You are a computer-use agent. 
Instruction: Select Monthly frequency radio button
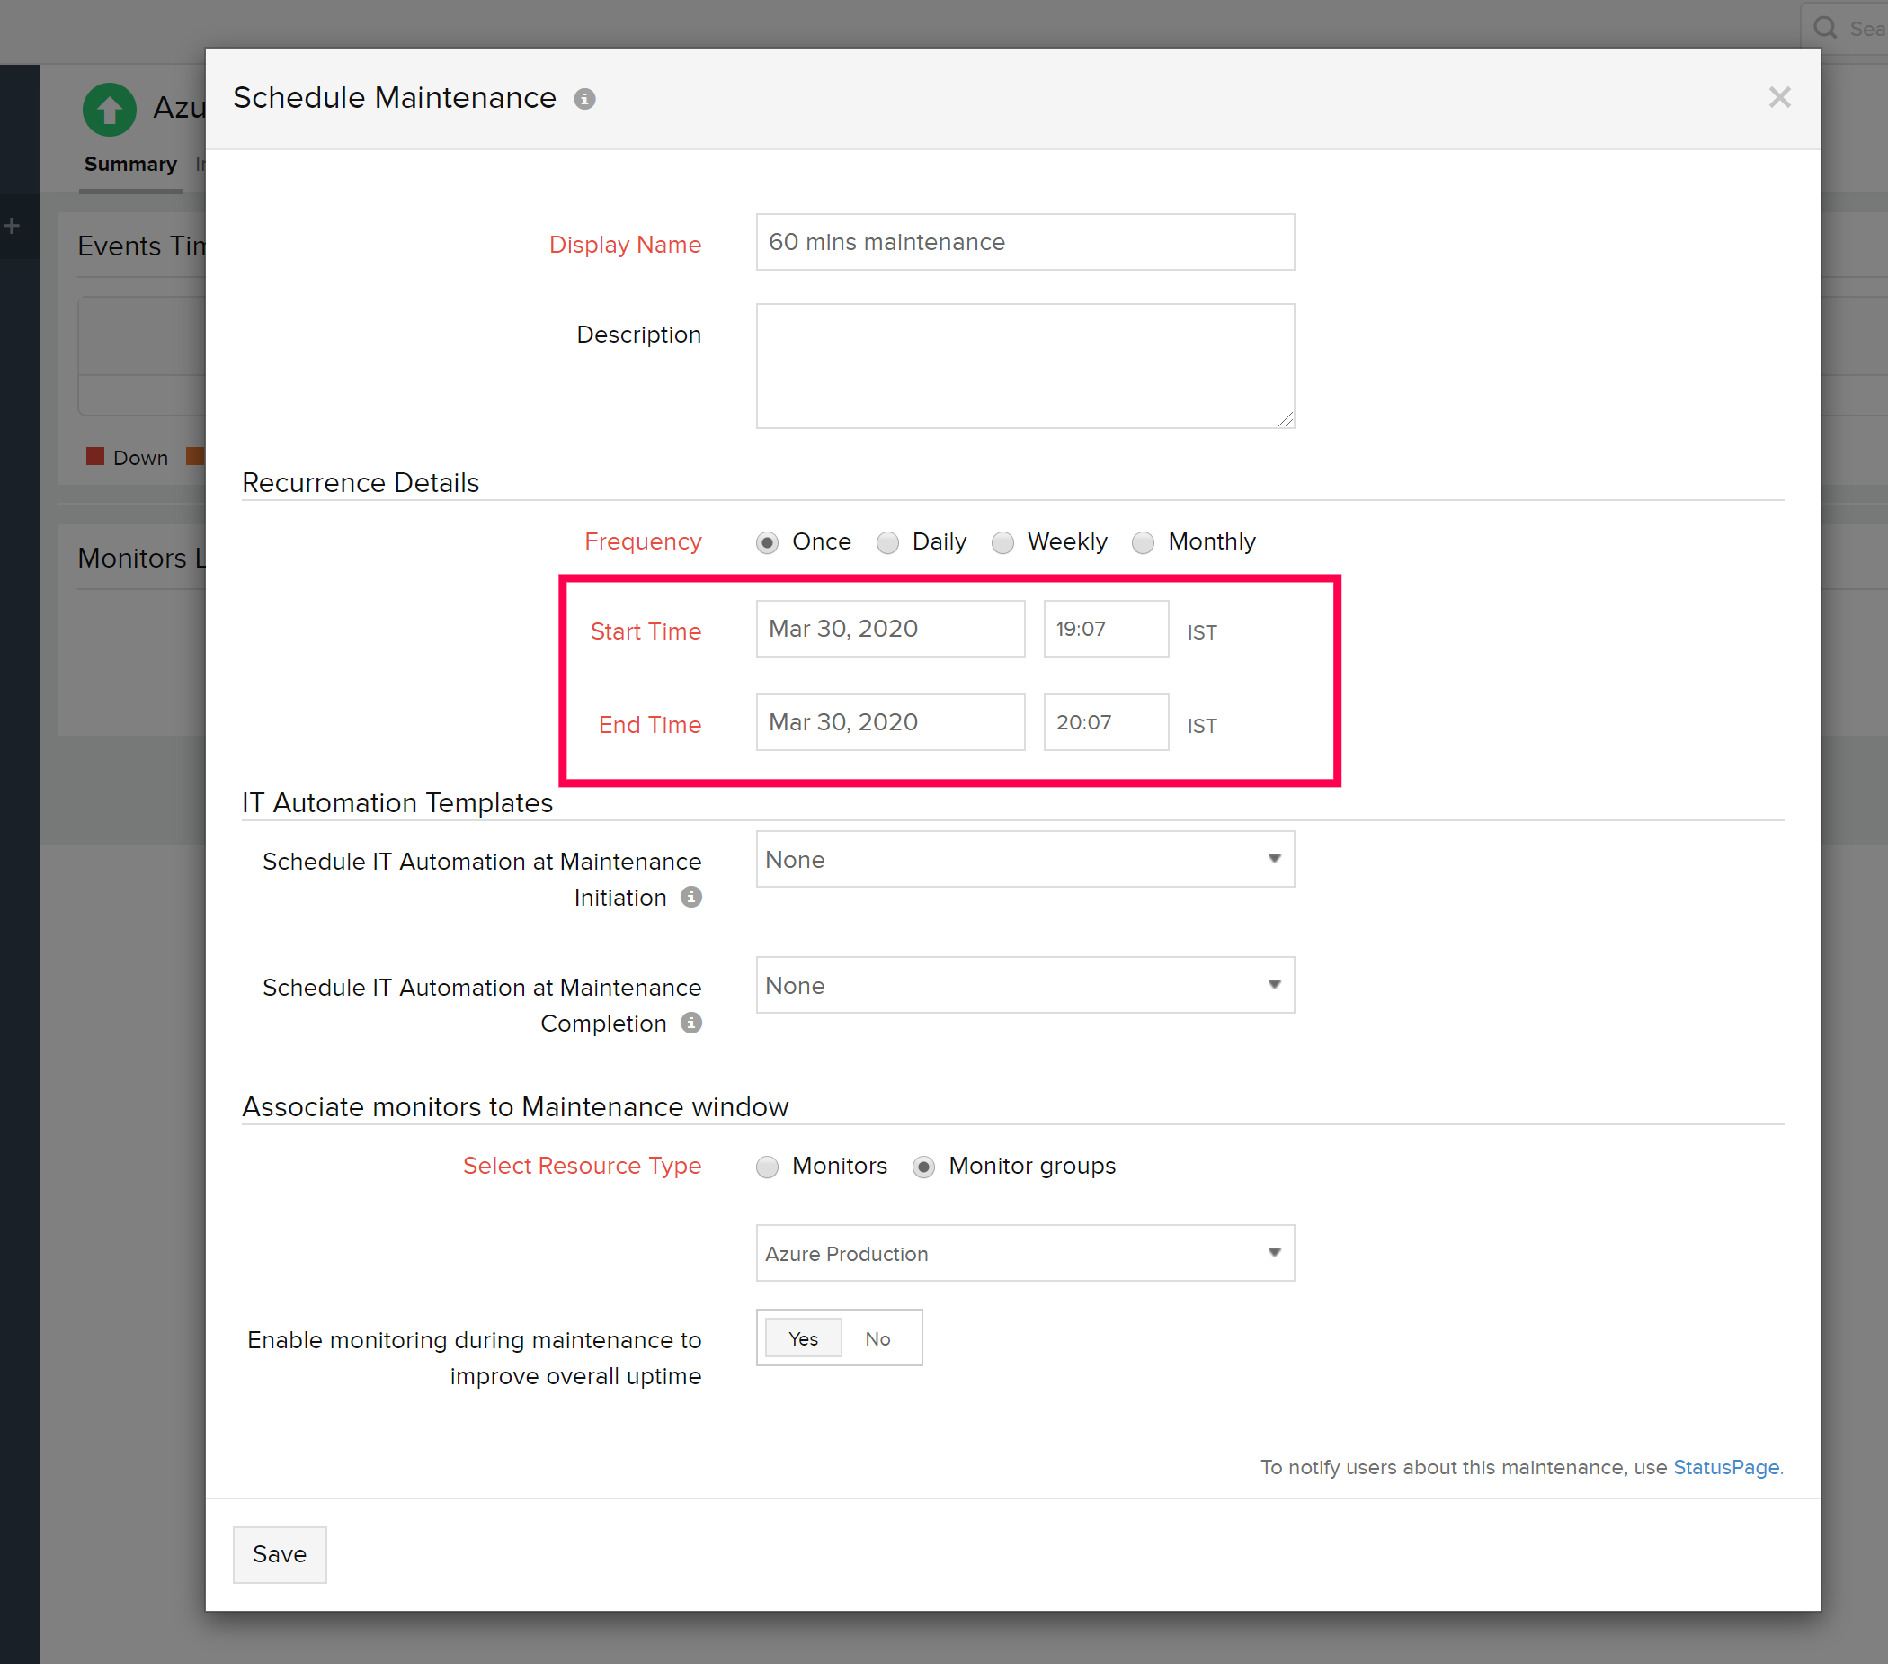click(1143, 542)
